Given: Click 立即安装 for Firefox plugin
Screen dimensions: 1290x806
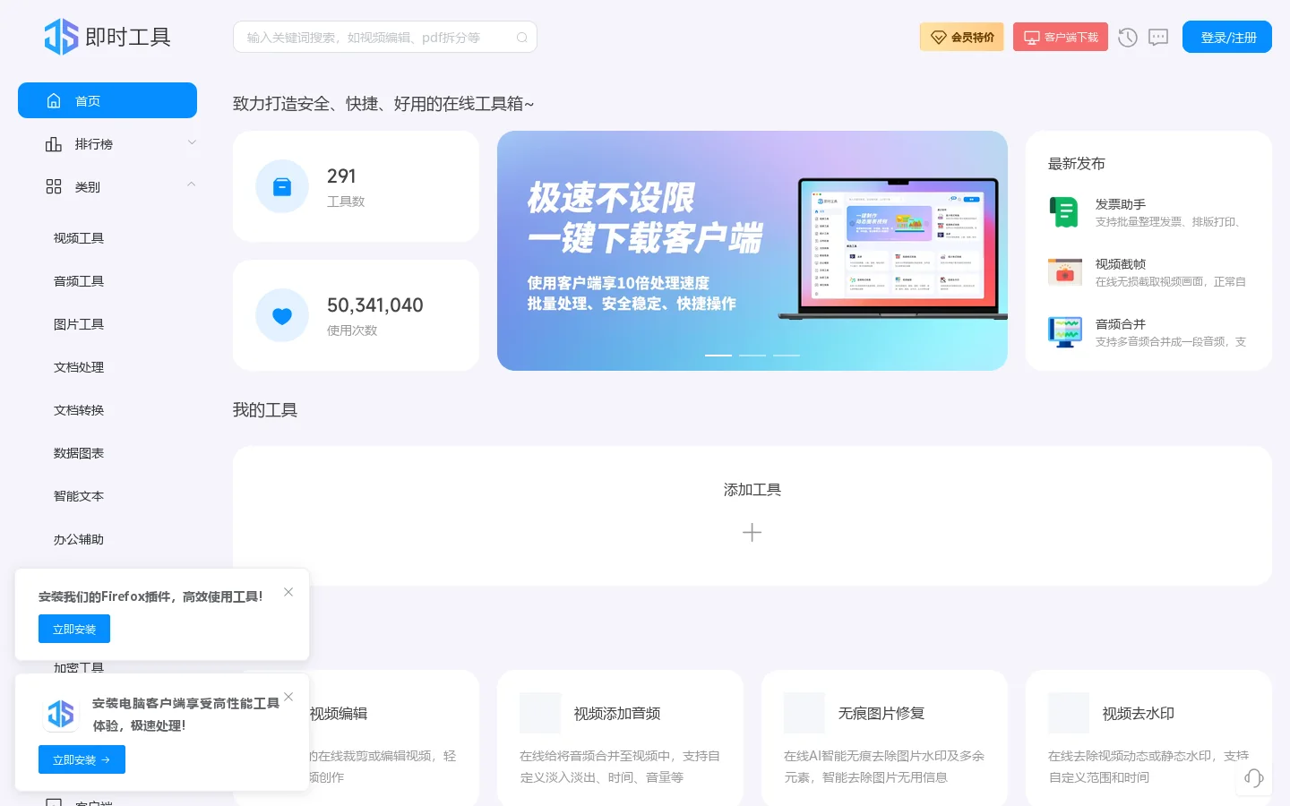Looking at the screenshot, I should [x=74, y=629].
